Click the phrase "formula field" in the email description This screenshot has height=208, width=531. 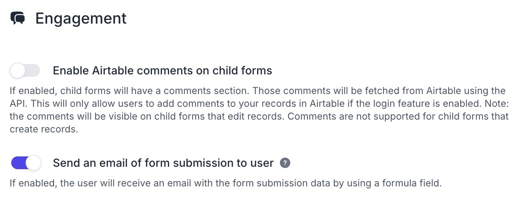click(x=415, y=184)
